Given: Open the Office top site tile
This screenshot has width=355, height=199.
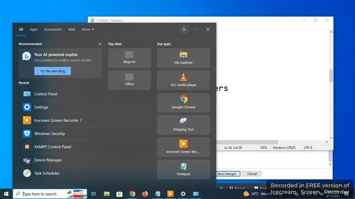Looking at the screenshot, I should 129,80.
